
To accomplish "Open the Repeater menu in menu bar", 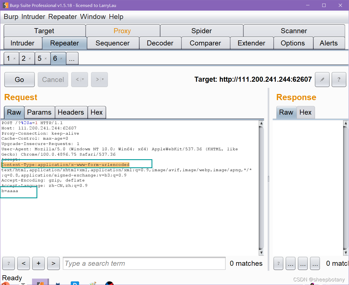I will click(62, 17).
